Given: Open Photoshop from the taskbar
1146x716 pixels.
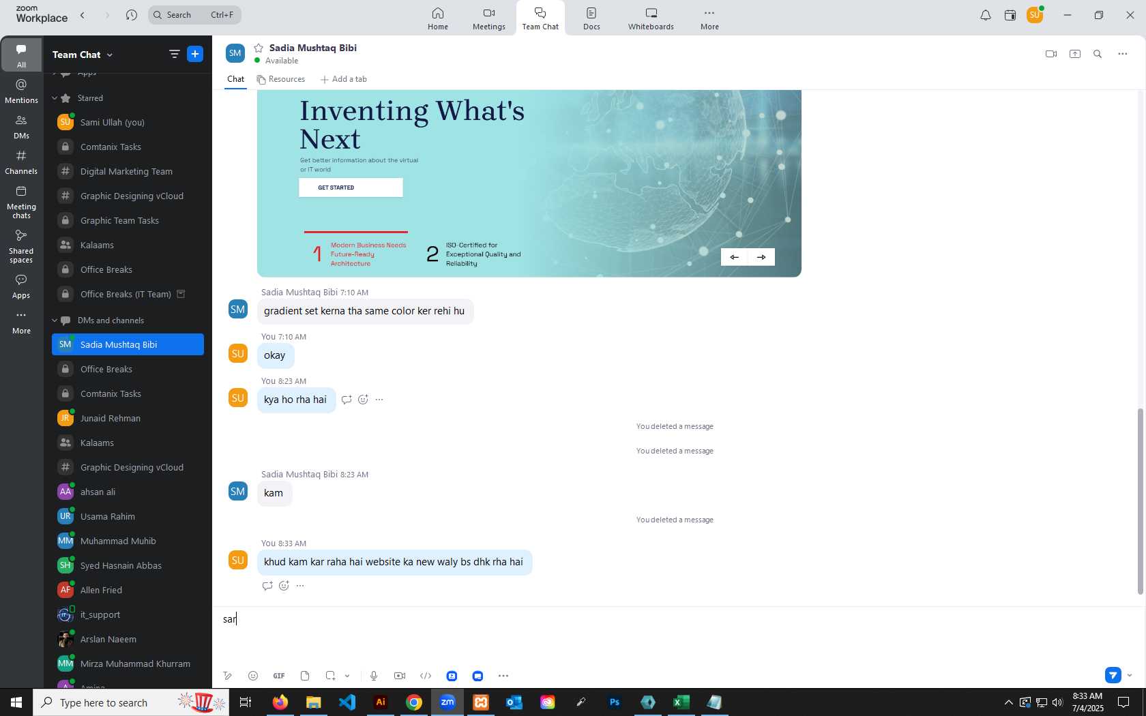Looking at the screenshot, I should pos(615,702).
